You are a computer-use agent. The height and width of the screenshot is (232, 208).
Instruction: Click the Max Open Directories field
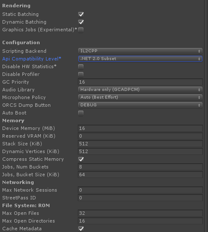140,221
